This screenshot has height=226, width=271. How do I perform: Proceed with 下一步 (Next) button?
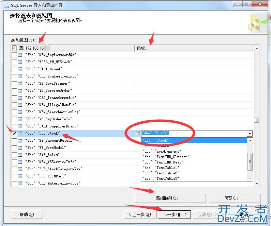[x=175, y=215]
